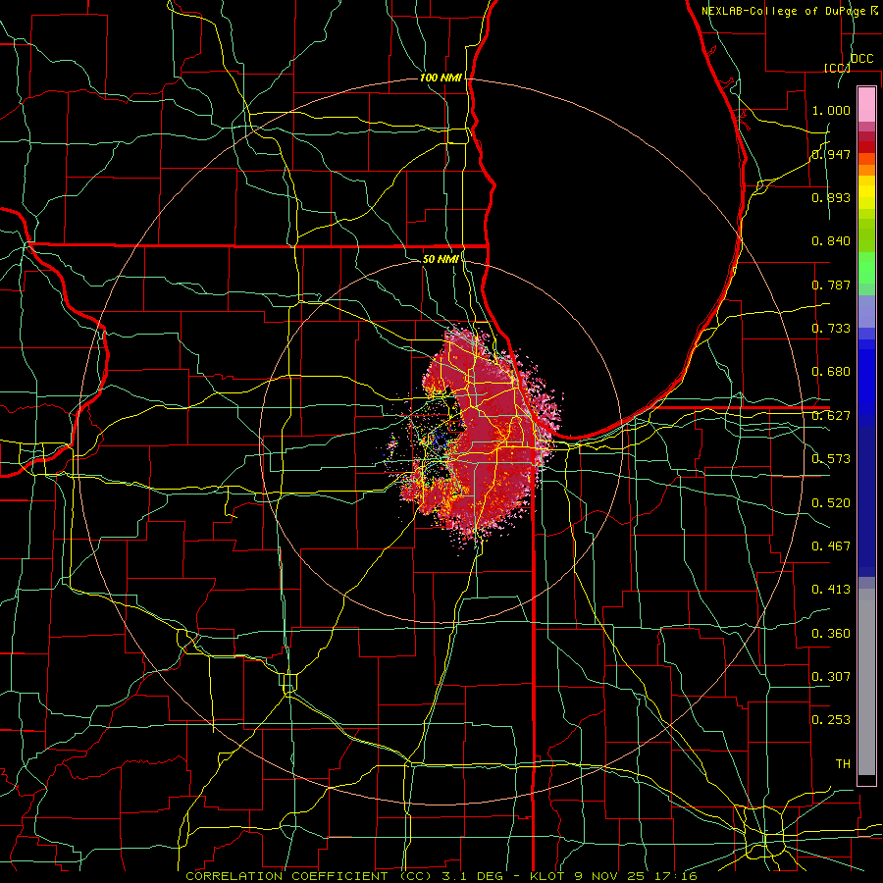
Task: Pick the lavender segment of the color bar
Action: 866,311
